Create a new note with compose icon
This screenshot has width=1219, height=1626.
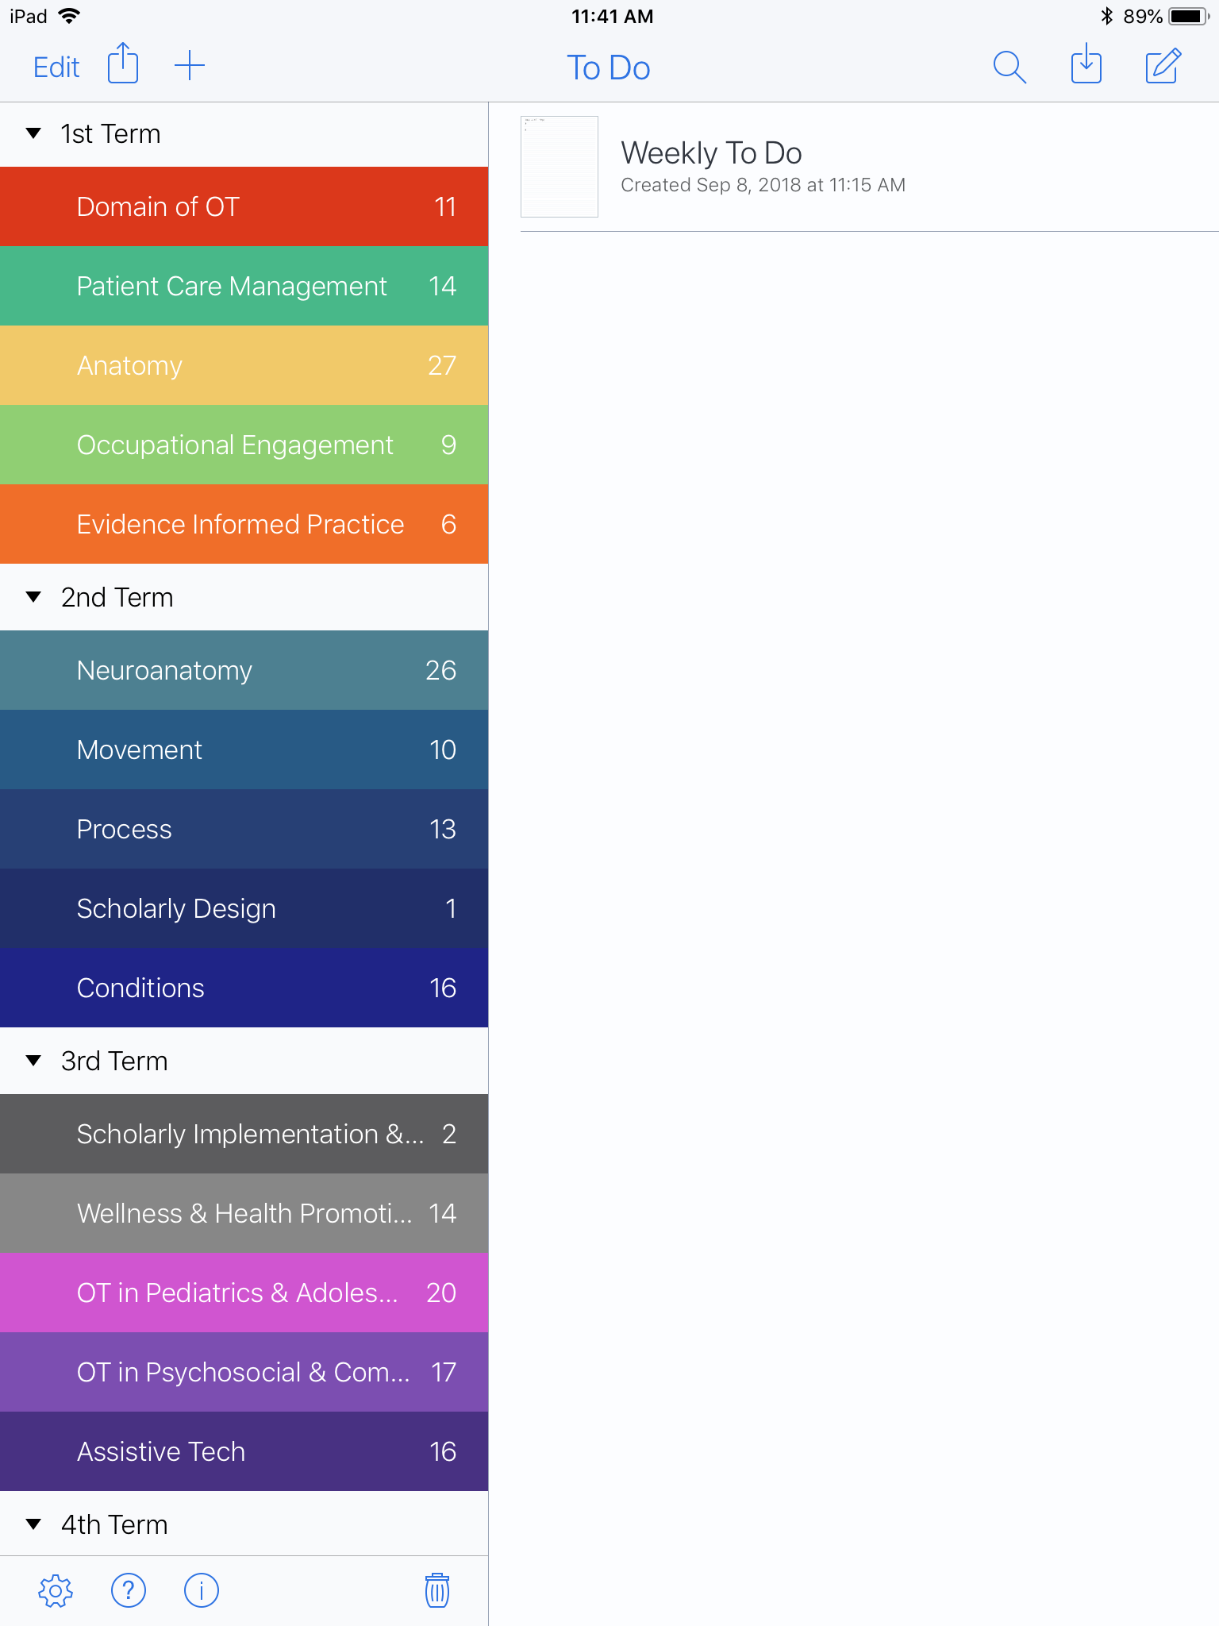click(1163, 66)
